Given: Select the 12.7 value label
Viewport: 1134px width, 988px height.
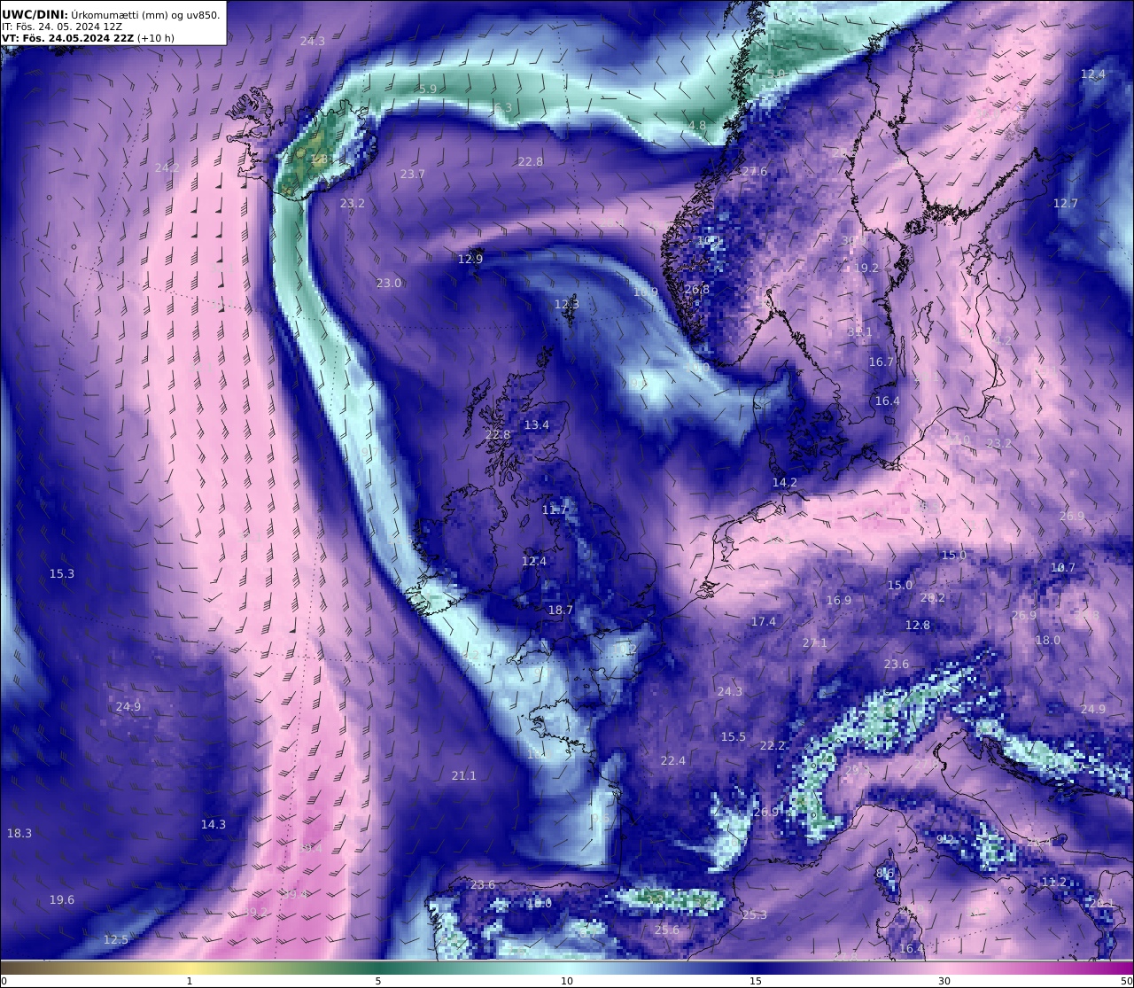Looking at the screenshot, I should (1066, 204).
